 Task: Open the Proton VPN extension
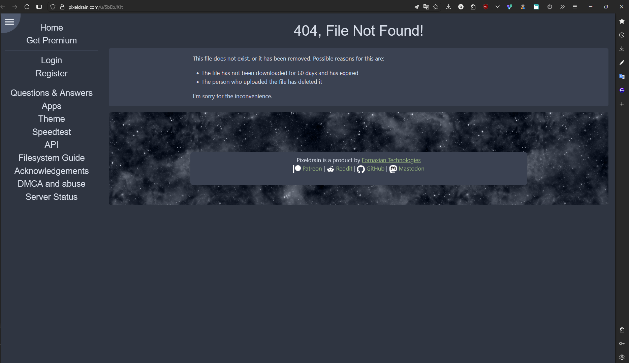tap(509, 7)
